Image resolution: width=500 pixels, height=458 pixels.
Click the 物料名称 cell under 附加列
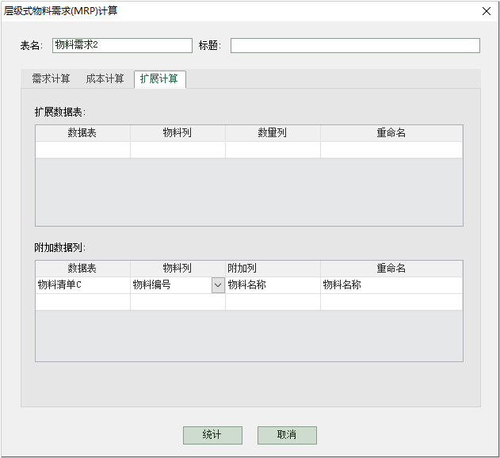pos(273,285)
